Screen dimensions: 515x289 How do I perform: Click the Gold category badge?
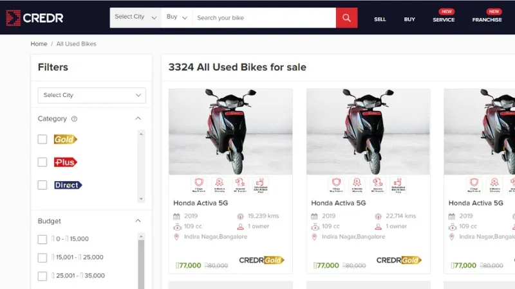pos(66,139)
